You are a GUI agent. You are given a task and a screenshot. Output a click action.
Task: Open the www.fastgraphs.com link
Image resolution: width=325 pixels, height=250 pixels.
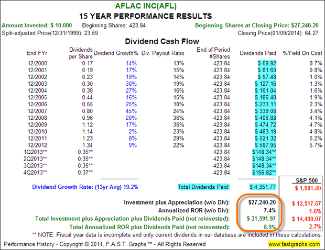click(x=294, y=244)
